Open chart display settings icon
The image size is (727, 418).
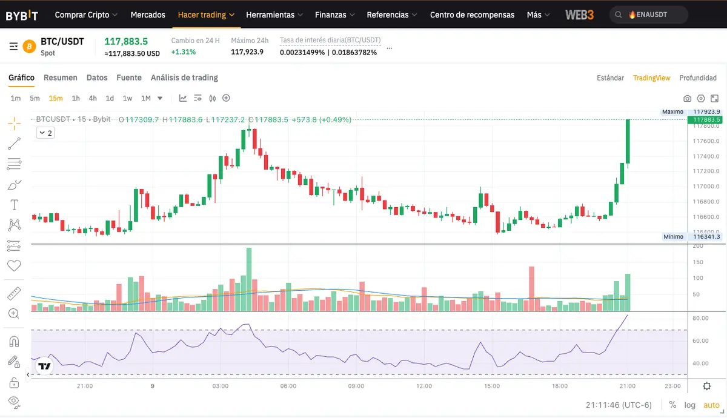coord(198,98)
